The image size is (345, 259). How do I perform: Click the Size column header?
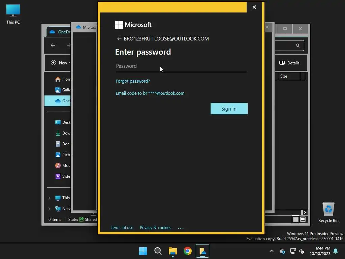(x=289, y=76)
